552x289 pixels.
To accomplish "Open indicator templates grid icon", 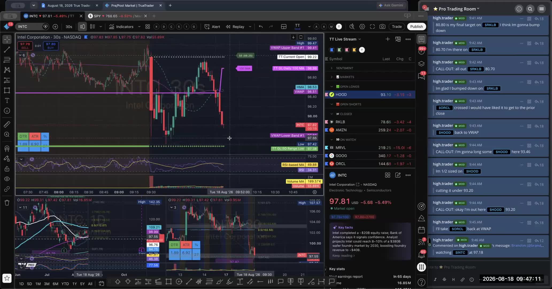I will coord(147,26).
